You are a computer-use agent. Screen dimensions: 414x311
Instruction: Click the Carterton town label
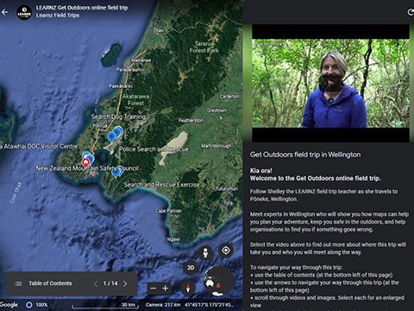229,97
